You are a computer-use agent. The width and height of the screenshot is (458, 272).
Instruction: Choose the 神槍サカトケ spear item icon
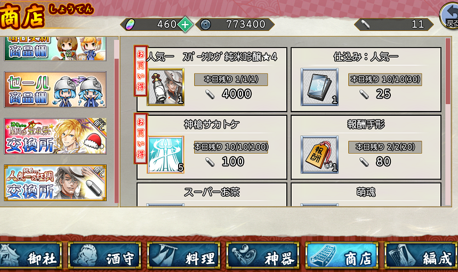[166, 155]
